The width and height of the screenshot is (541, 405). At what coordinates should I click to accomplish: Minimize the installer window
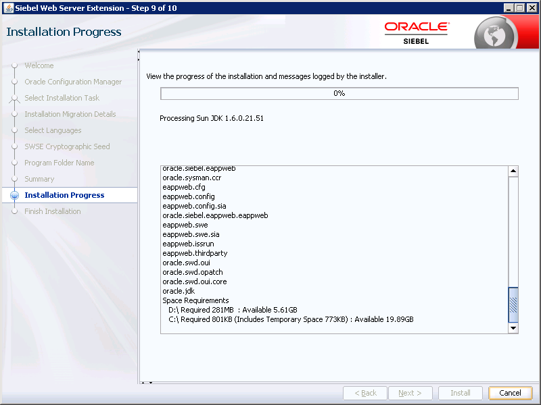[509, 7]
